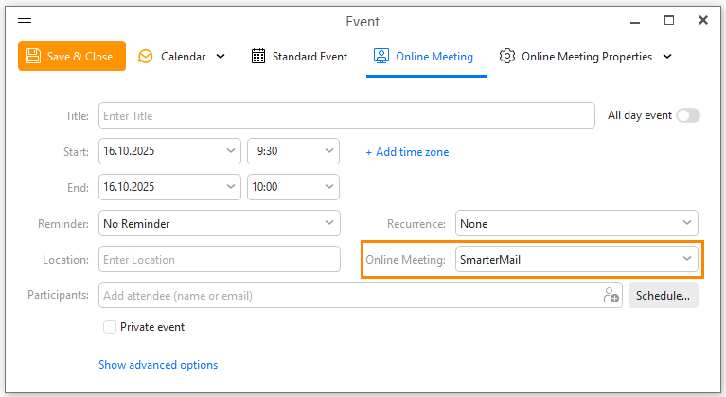
Task: Switch to the Standard Event tab
Action: click(x=310, y=57)
